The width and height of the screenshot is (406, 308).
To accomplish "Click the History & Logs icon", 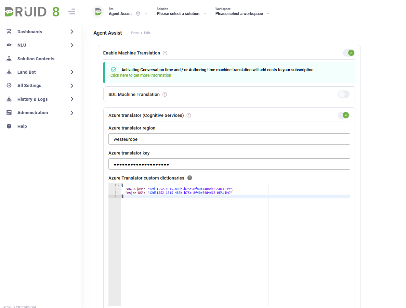I will click(9, 99).
